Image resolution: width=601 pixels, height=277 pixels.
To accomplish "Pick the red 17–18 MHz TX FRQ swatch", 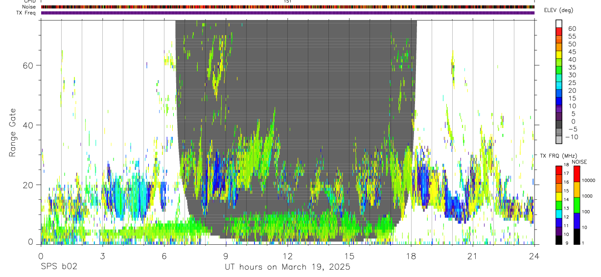I will (x=559, y=170).
